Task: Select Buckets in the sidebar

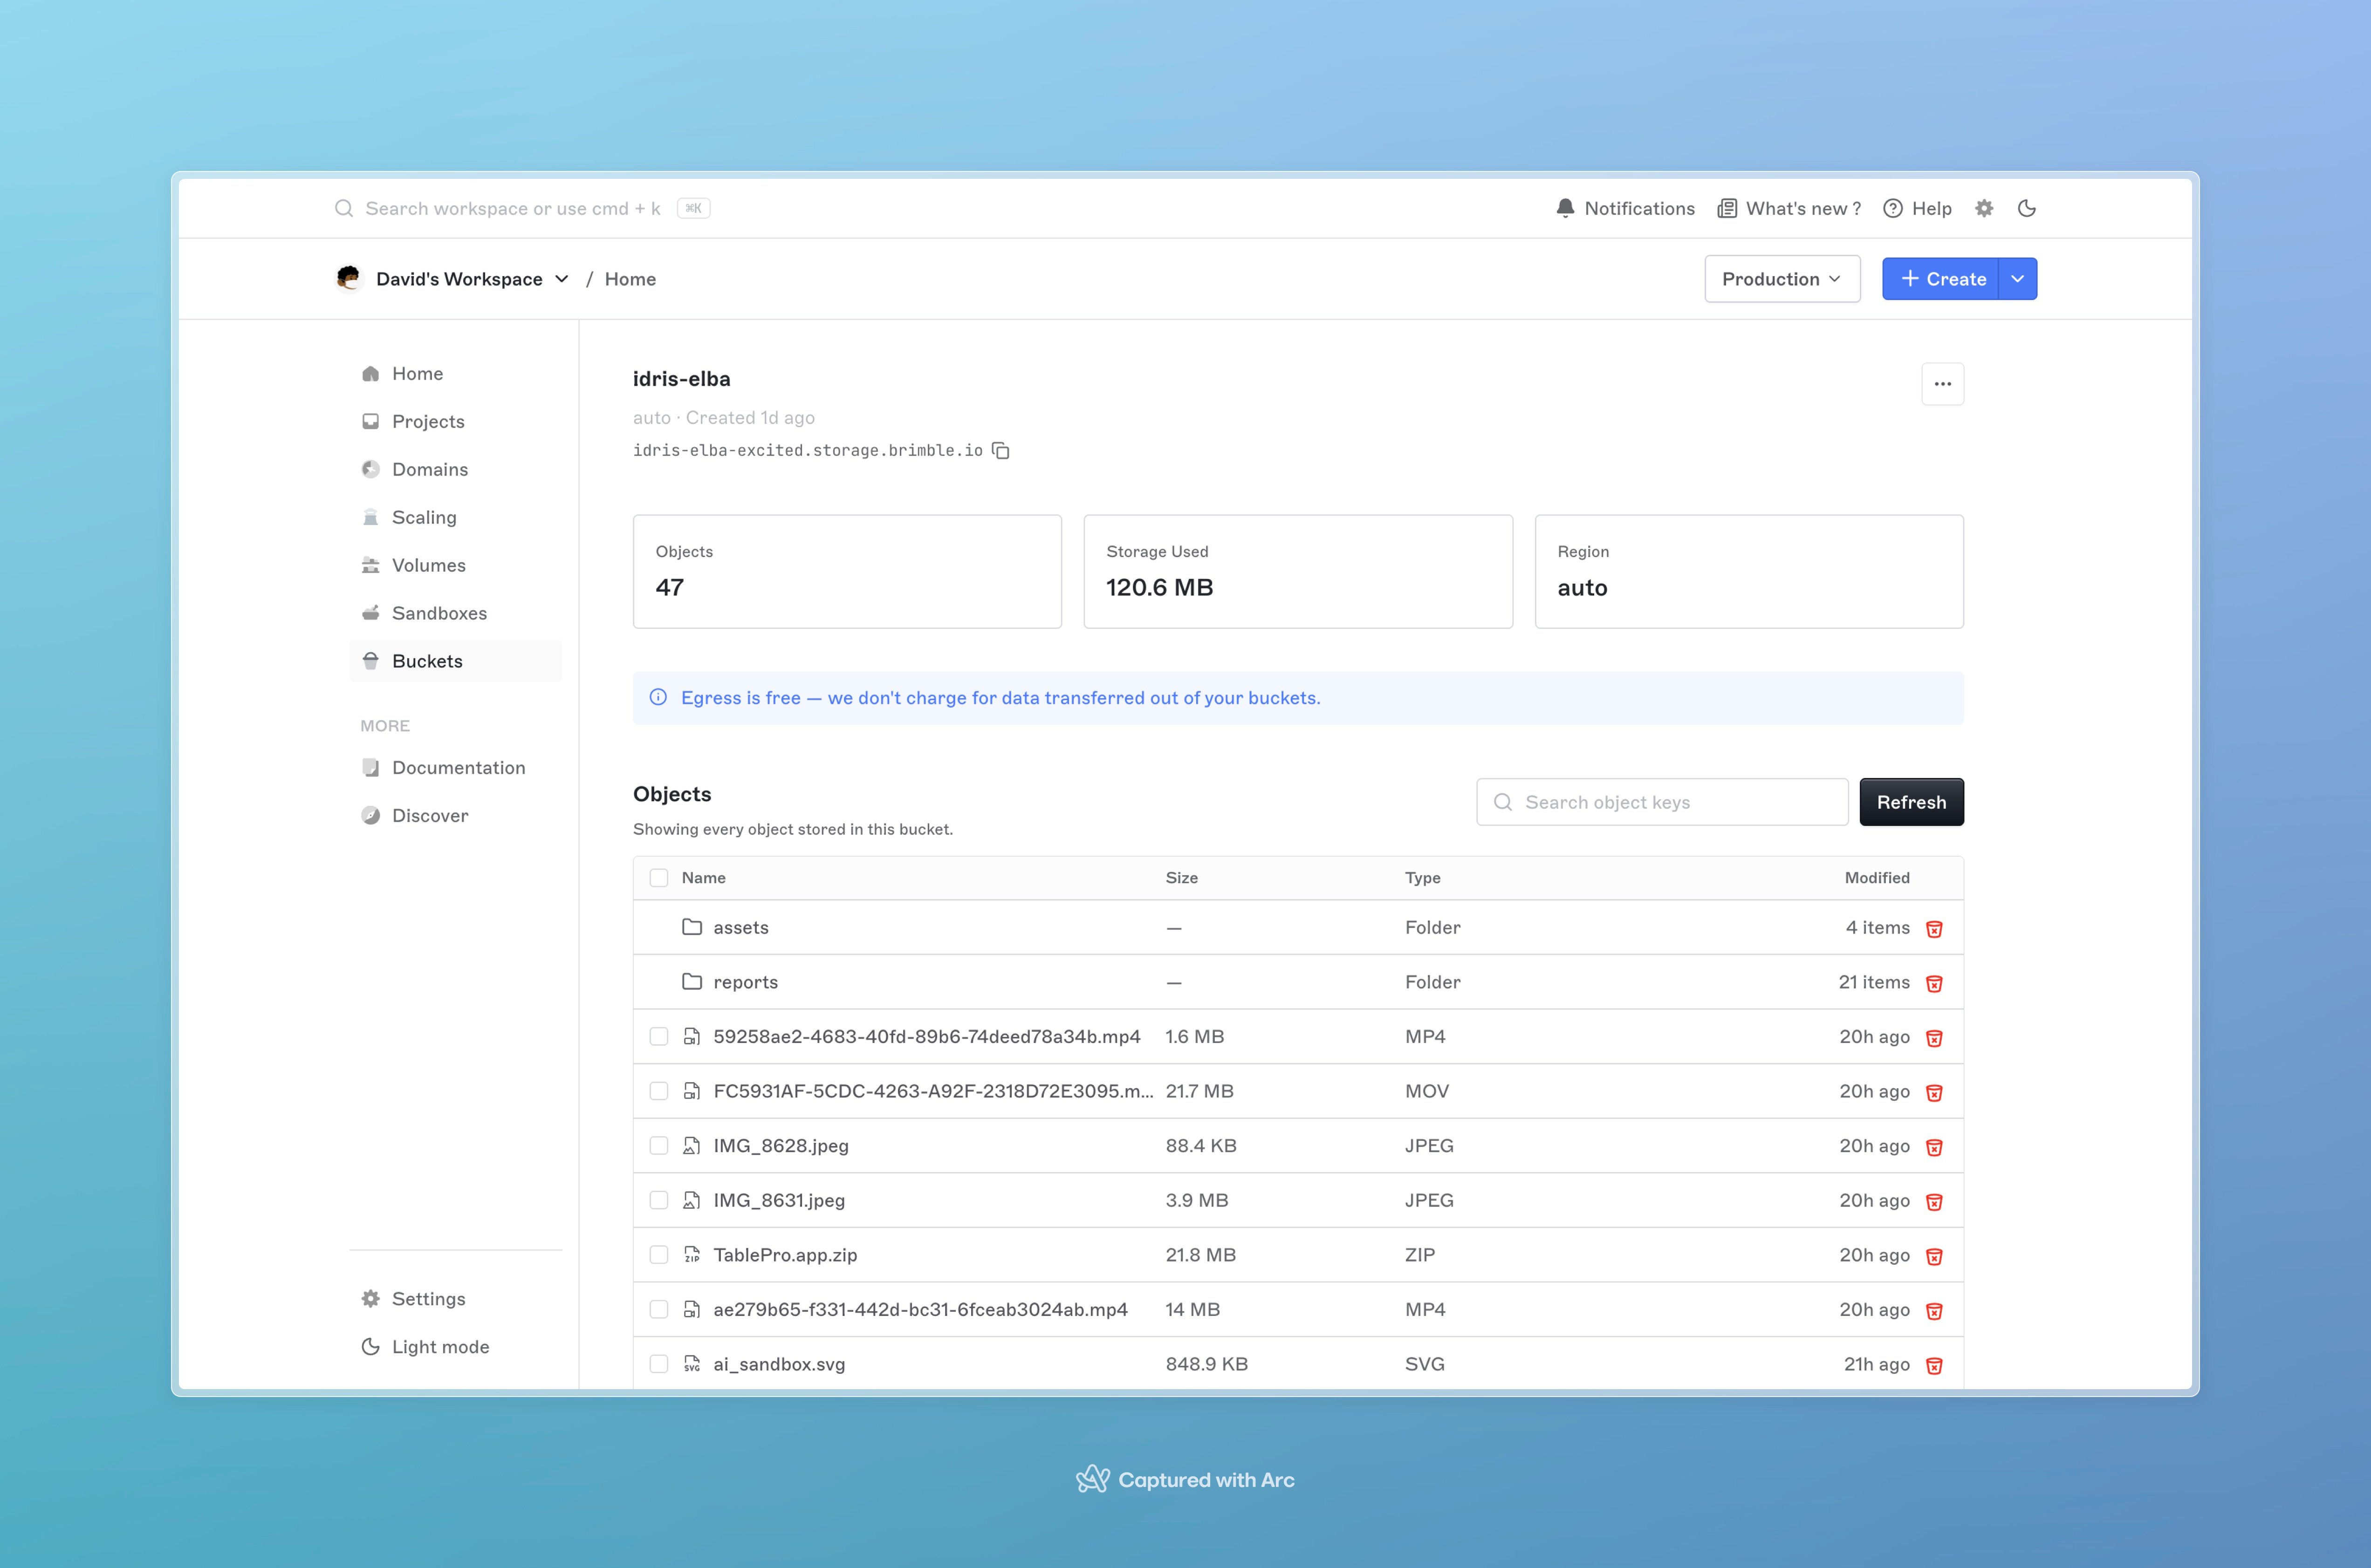Action: (455, 661)
